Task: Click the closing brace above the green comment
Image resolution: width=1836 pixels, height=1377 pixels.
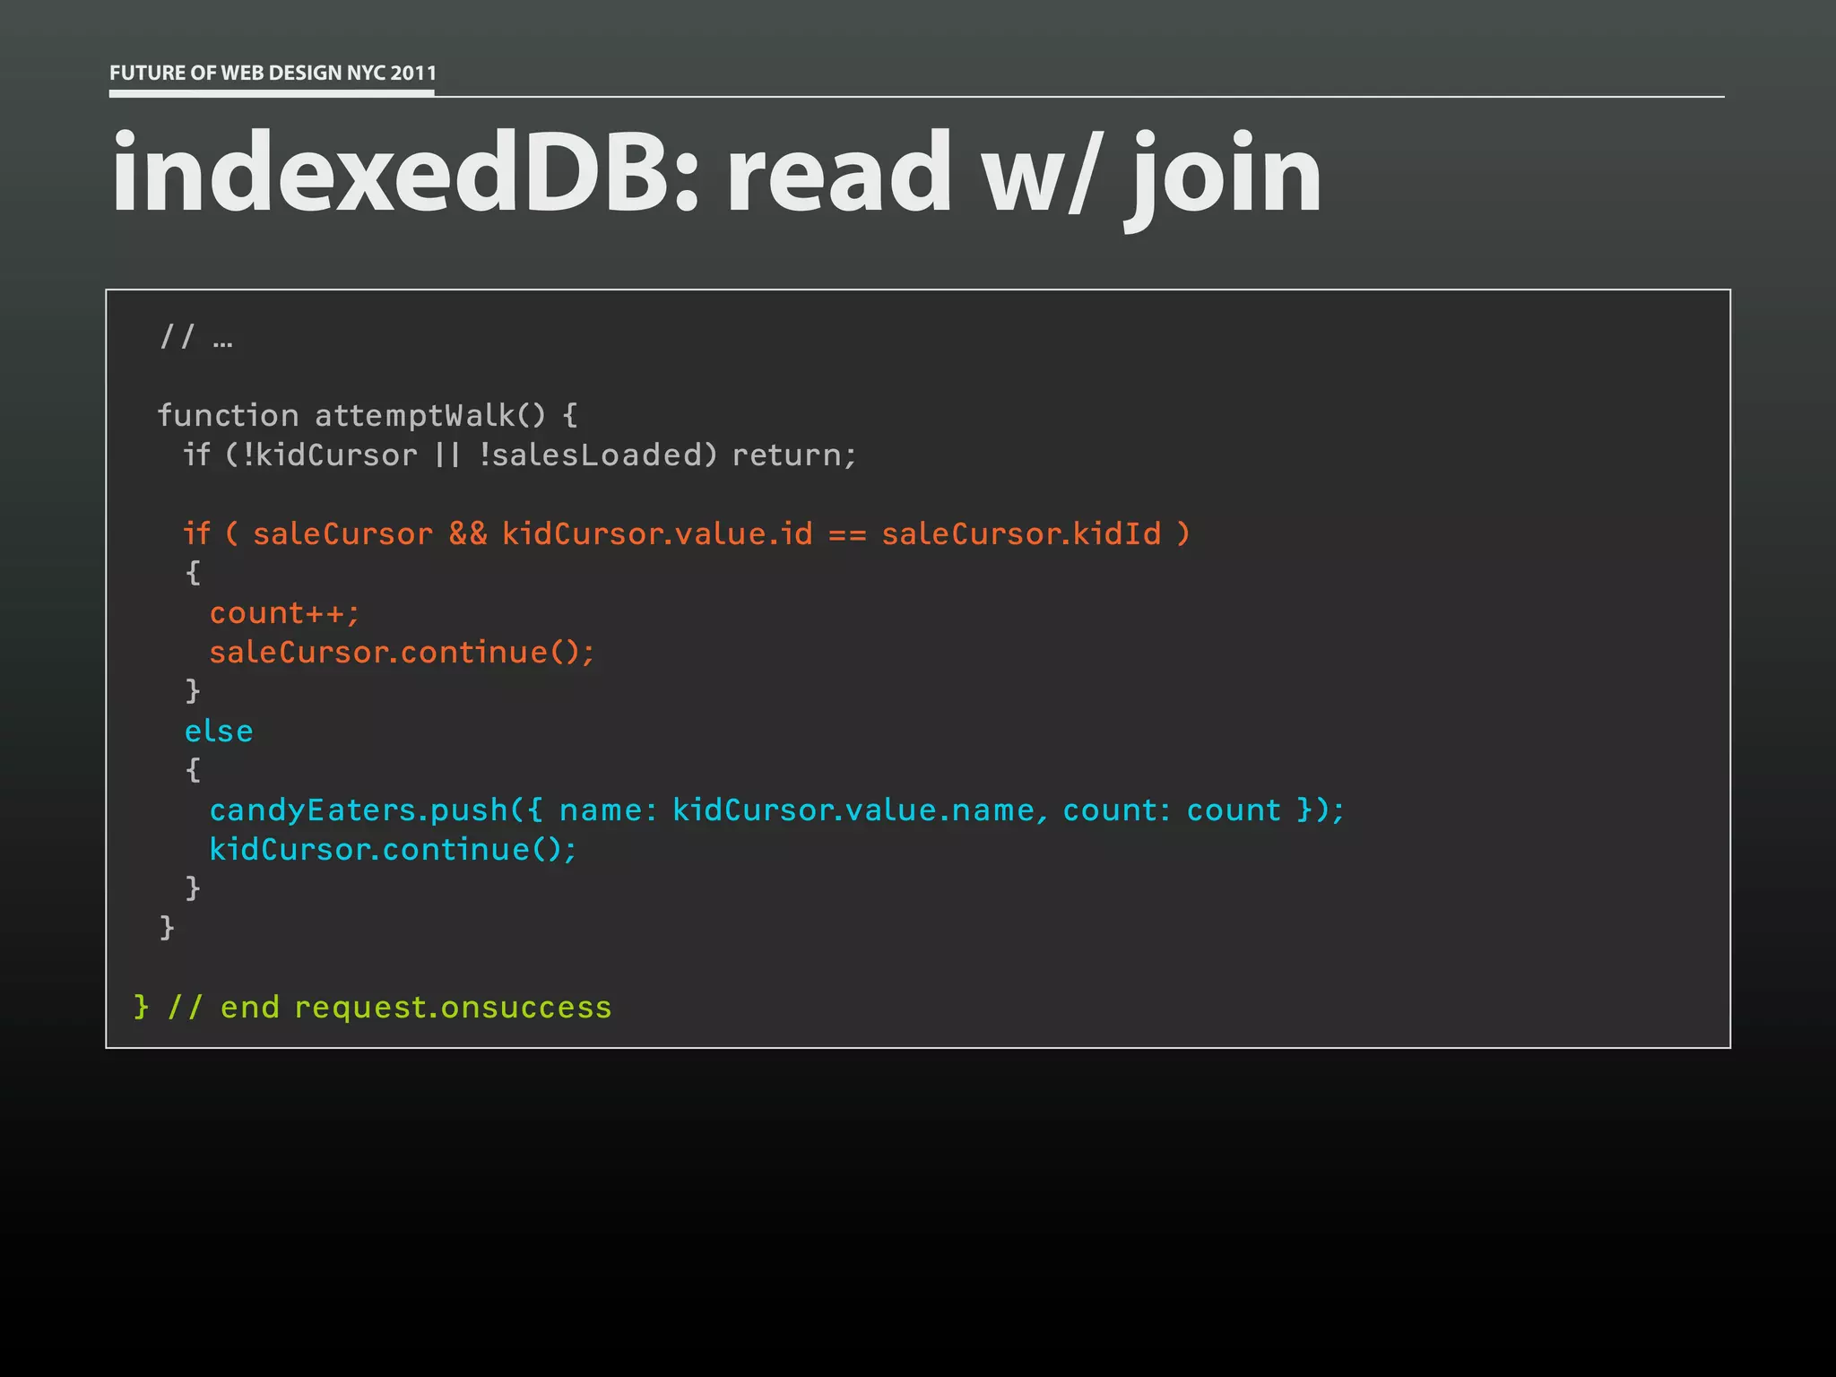Action: [167, 928]
